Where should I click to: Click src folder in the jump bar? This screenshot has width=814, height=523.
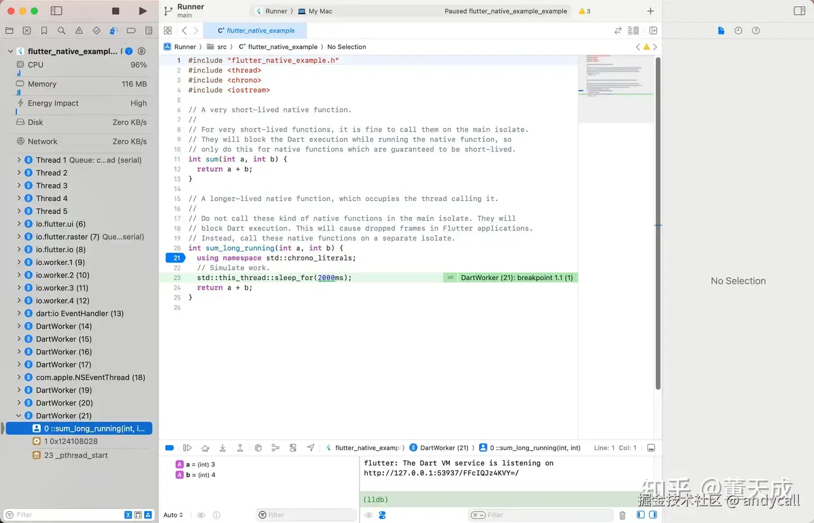[217, 47]
